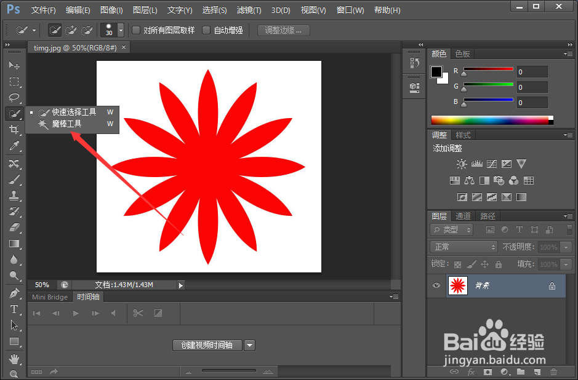The width and height of the screenshot is (578, 380).
Task: Add a Color Balance adjustment
Action: click(469, 180)
